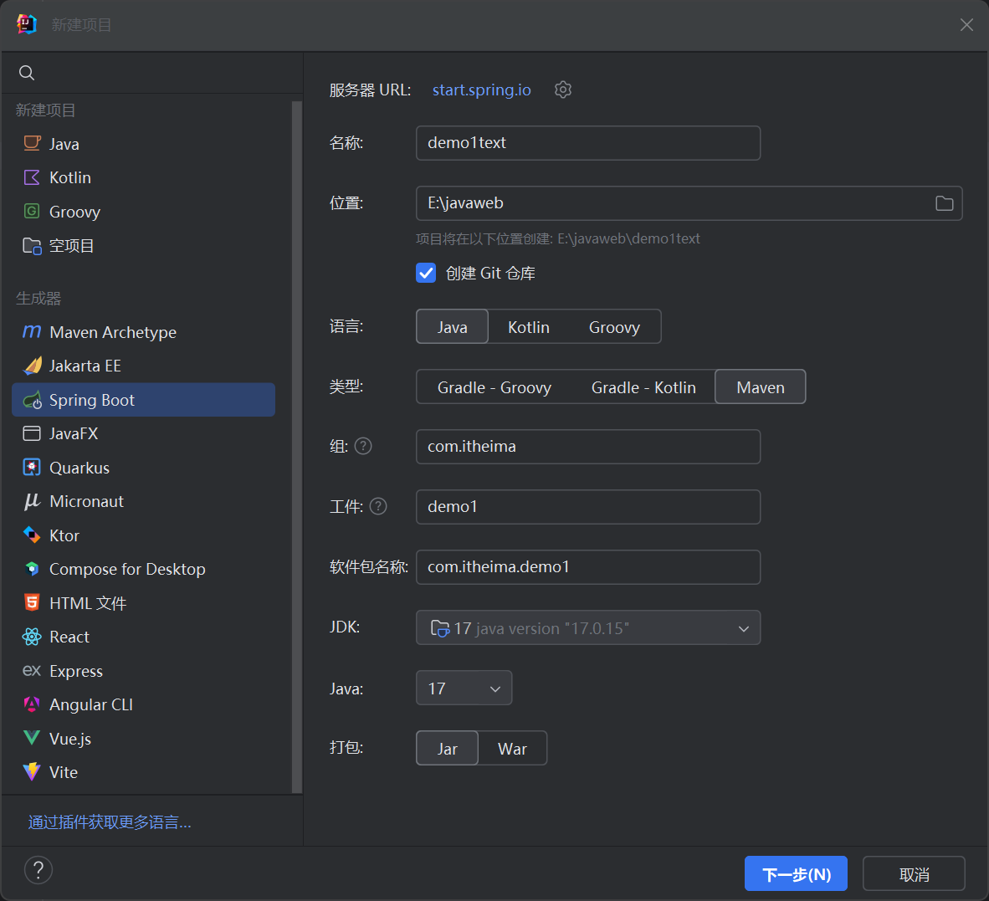The width and height of the screenshot is (989, 901).
Task: Click the 位置 field containing E:\javaweb
Action: point(689,203)
